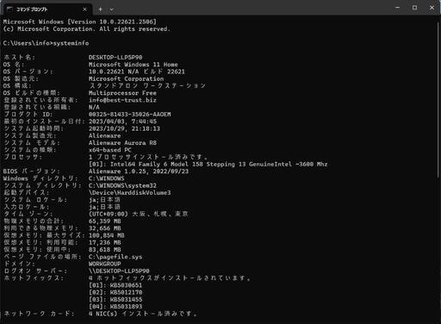
Task: Click hotfix entry 'KB5030651'
Action: click(127, 285)
